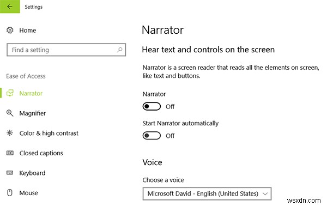This screenshot has width=327, height=206.
Task: Click the Voice section heading
Action: 152,162
